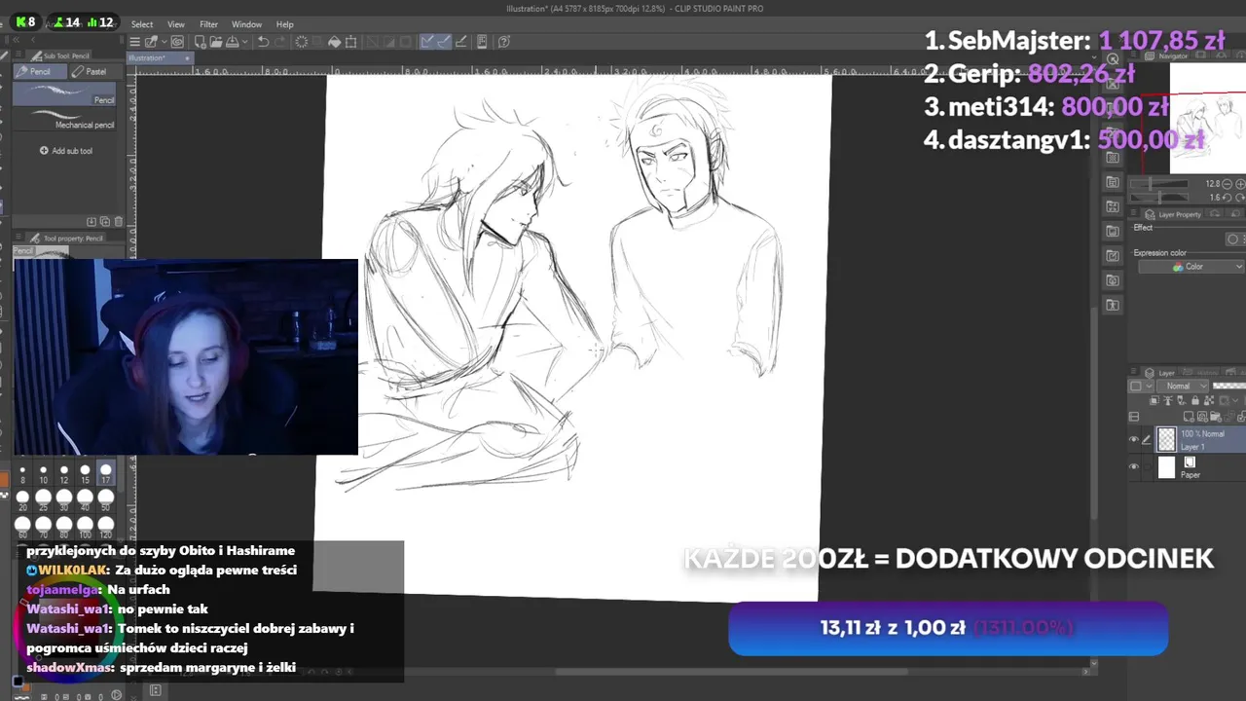Click the Open file folder icon

[x=216, y=41]
